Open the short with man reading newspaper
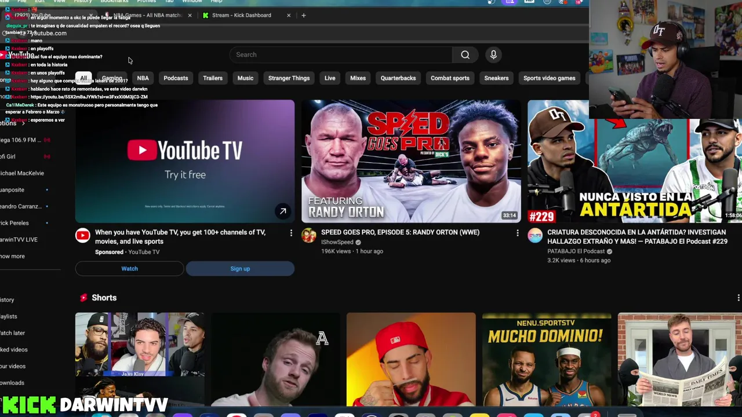This screenshot has height=417, width=742. [x=680, y=359]
